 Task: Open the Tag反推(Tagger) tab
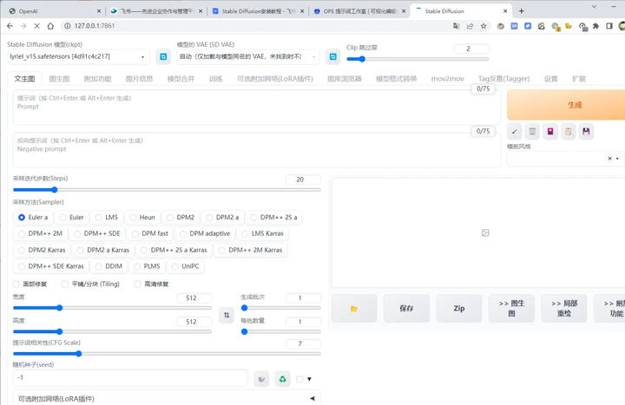(503, 79)
